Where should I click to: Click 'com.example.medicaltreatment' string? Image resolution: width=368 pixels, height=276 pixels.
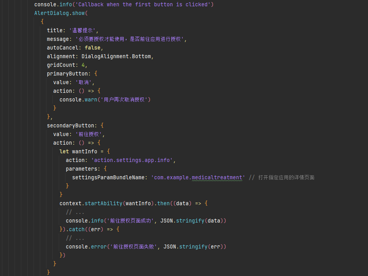pos(198,177)
